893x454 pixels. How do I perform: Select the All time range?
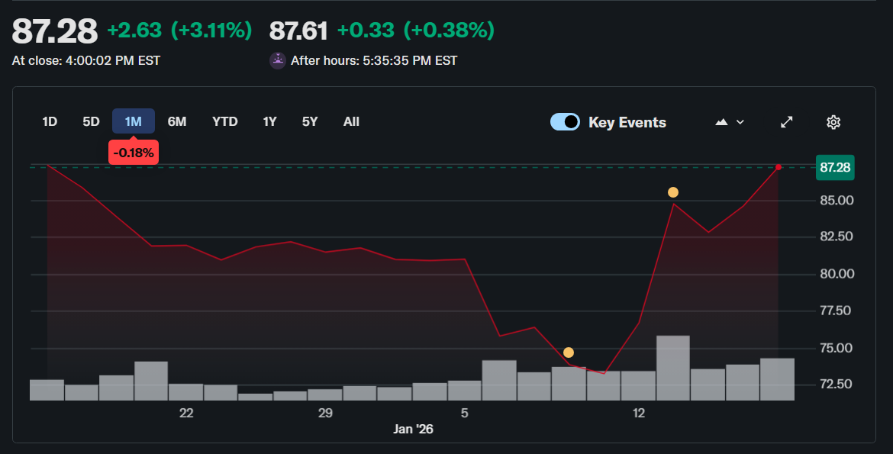(x=351, y=121)
